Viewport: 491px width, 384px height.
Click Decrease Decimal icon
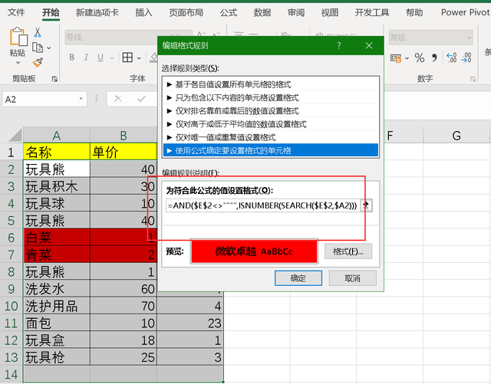466,57
